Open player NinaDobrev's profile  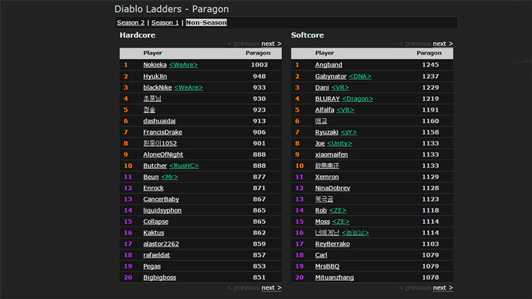click(x=332, y=188)
